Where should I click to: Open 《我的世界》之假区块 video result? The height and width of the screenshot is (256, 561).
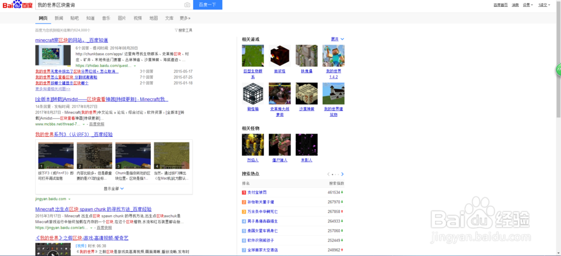click(81, 238)
